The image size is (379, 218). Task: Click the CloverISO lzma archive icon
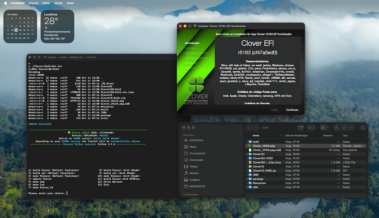[x=250, y=162]
